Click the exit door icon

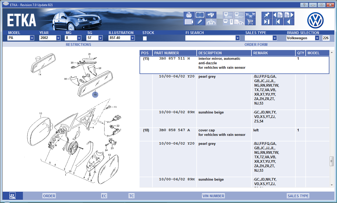click(267, 22)
